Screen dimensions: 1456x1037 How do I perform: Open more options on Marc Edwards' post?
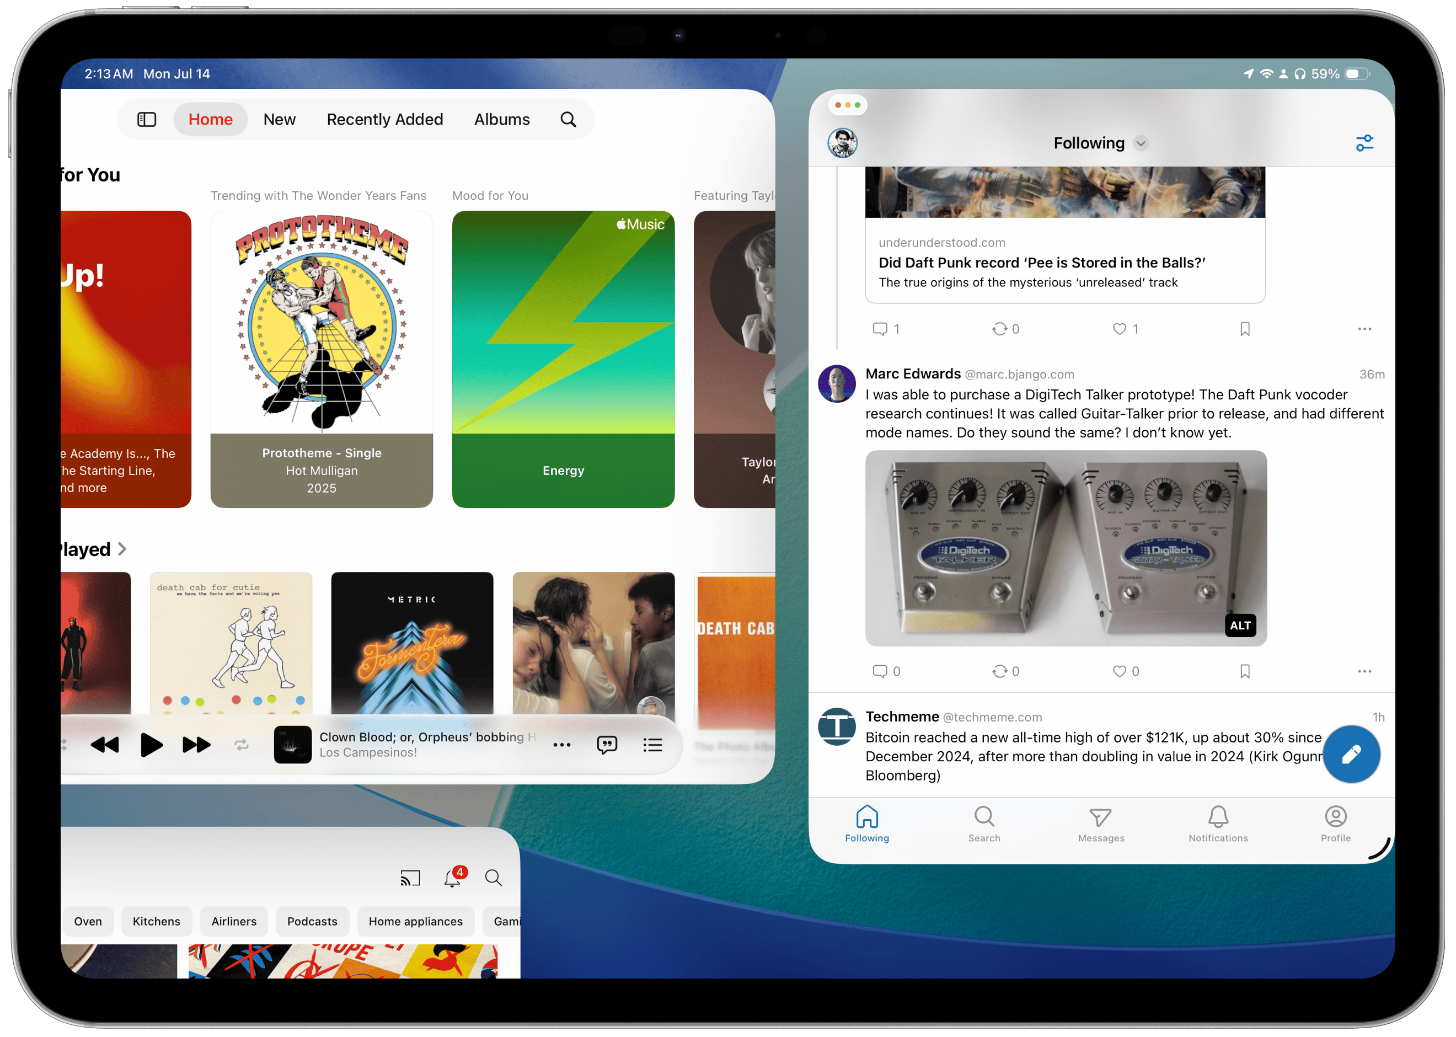coord(1364,671)
